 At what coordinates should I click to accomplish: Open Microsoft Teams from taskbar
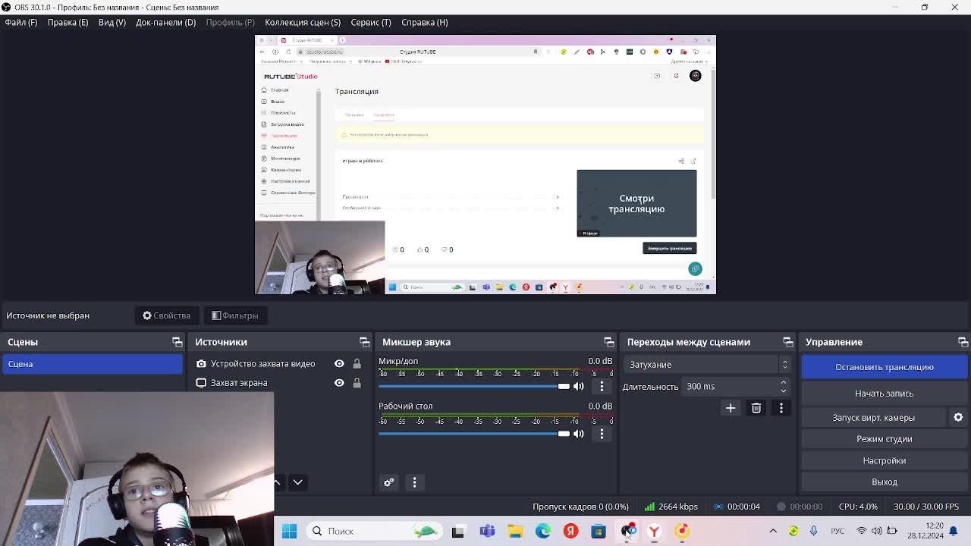click(487, 532)
